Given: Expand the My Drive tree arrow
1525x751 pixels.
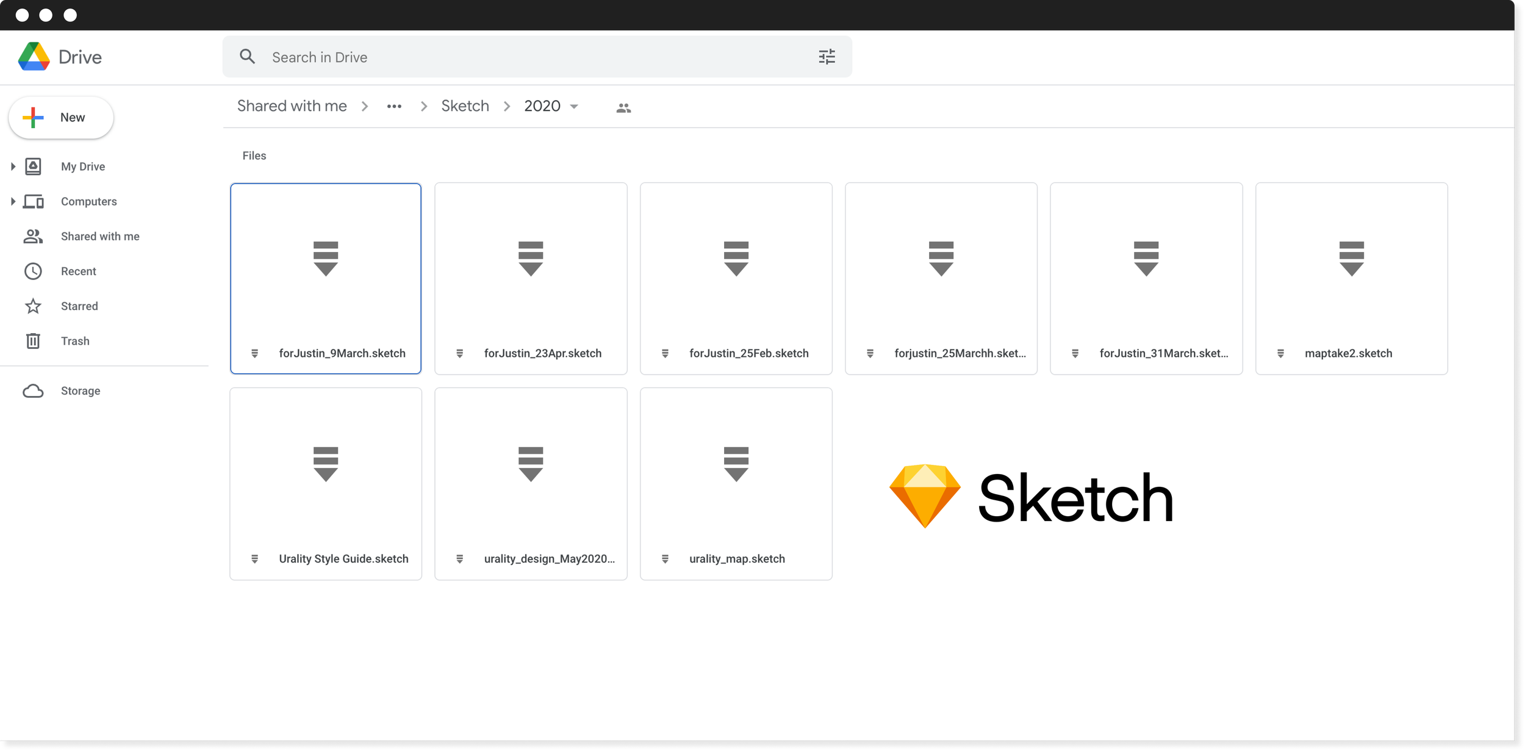Looking at the screenshot, I should 13,167.
